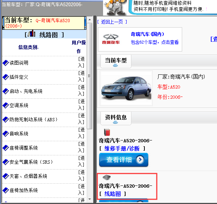Click the books icon in 线路图 header
Screen dimensions: 217x204
point(32,33)
